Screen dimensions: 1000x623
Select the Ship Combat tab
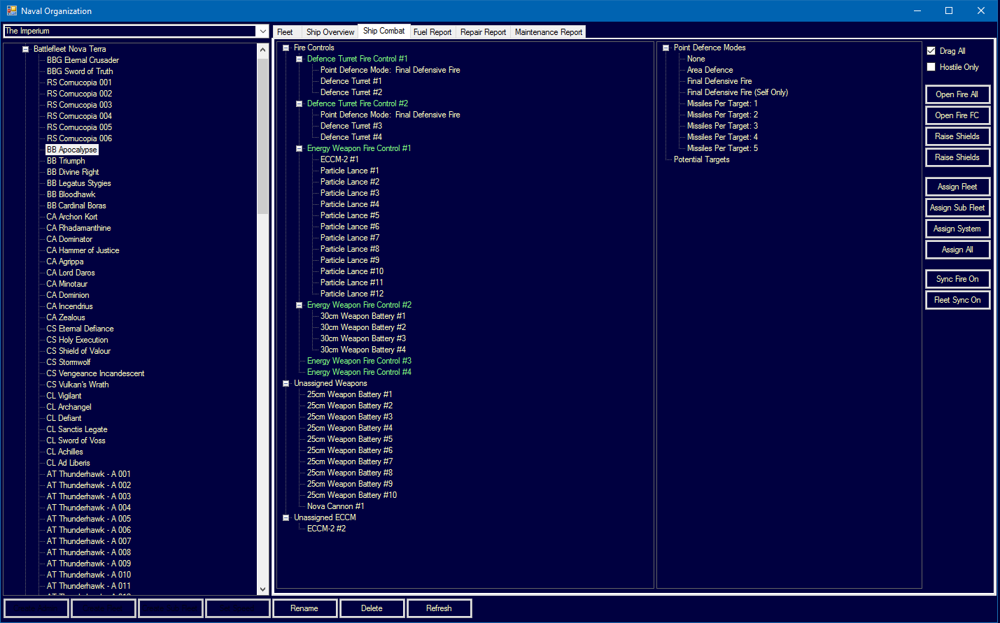tap(384, 31)
